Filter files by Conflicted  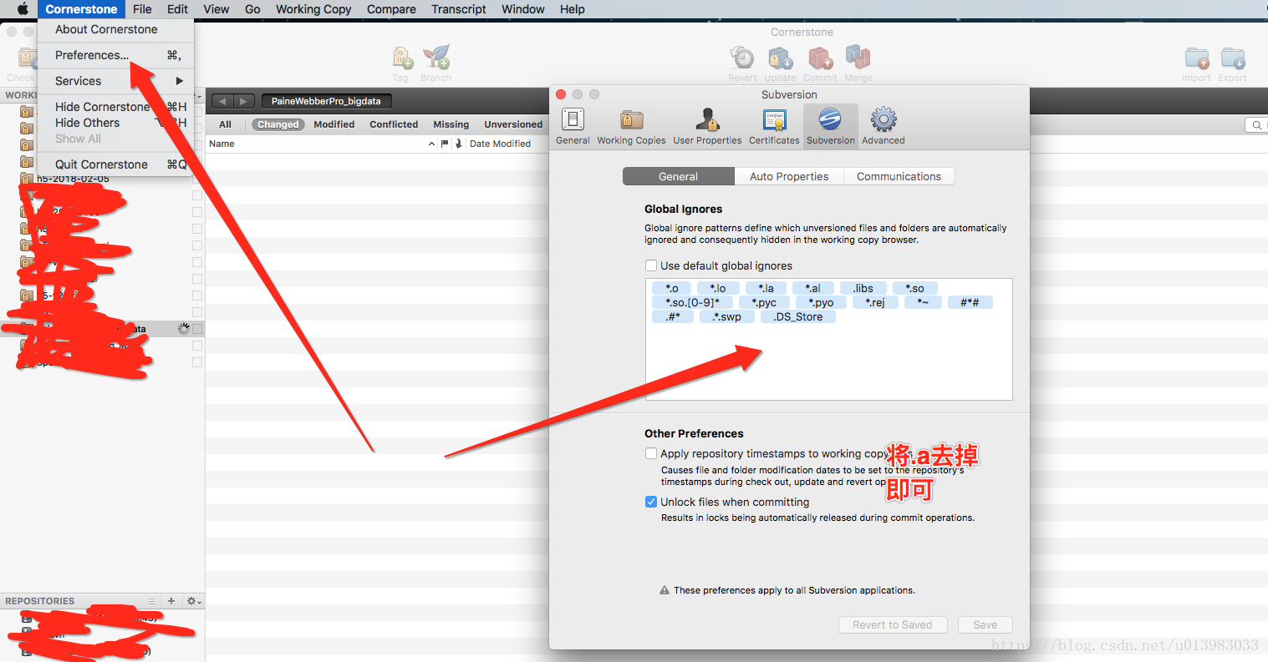394,124
